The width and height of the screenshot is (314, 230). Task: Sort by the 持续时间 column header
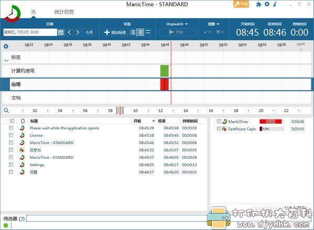pyautogui.click(x=190, y=121)
